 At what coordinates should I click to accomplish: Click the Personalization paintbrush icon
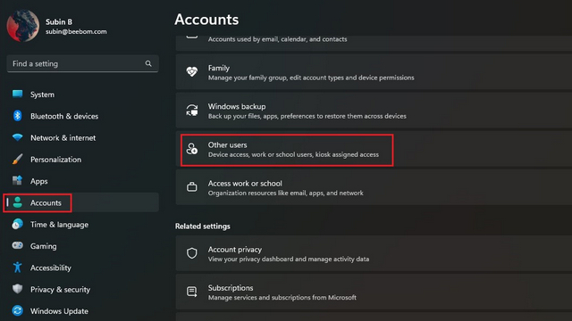(17, 159)
